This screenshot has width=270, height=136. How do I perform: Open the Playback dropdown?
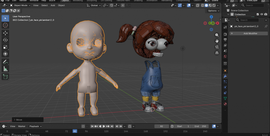coord(35,126)
